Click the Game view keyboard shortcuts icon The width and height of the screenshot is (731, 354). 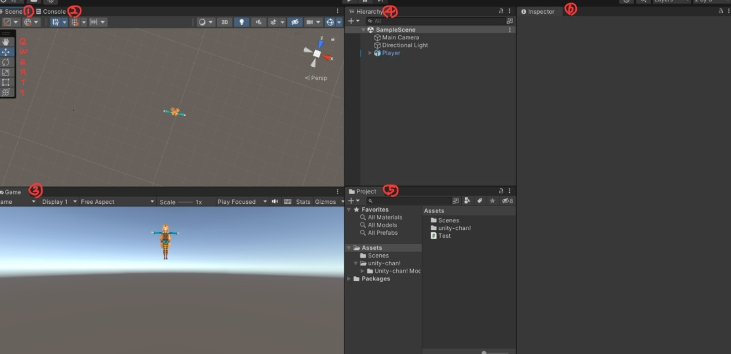pos(288,202)
